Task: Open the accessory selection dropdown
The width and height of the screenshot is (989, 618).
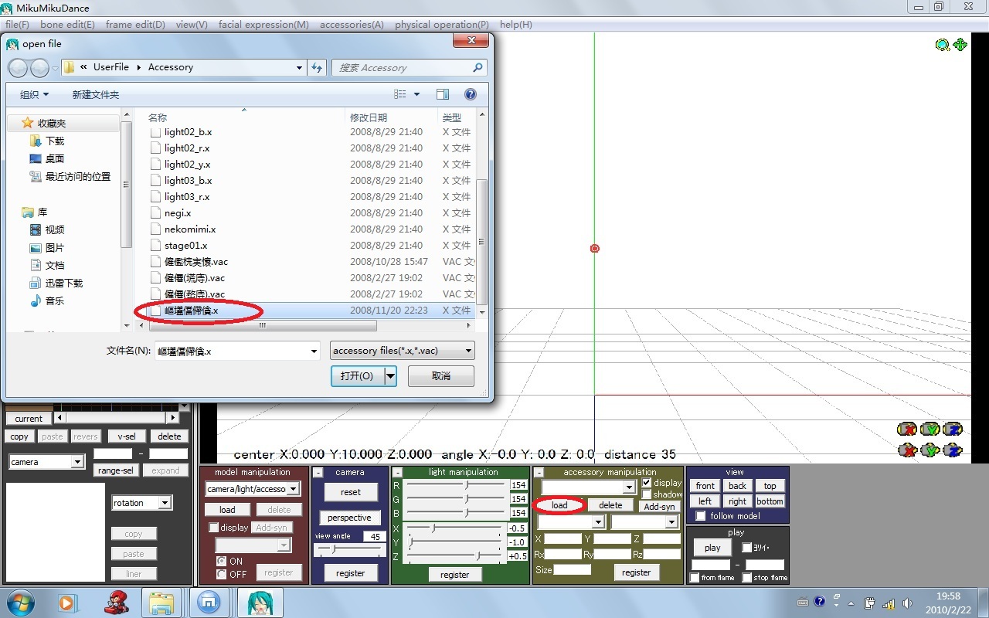Action: (588, 487)
